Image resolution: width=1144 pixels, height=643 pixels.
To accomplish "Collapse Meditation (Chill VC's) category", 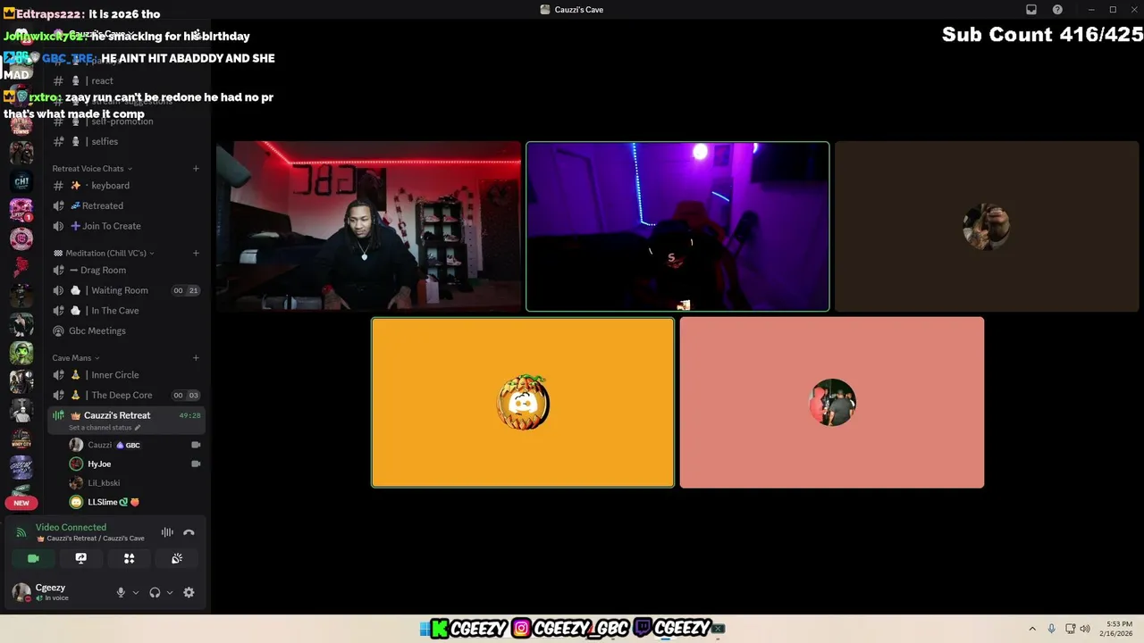I will [104, 253].
